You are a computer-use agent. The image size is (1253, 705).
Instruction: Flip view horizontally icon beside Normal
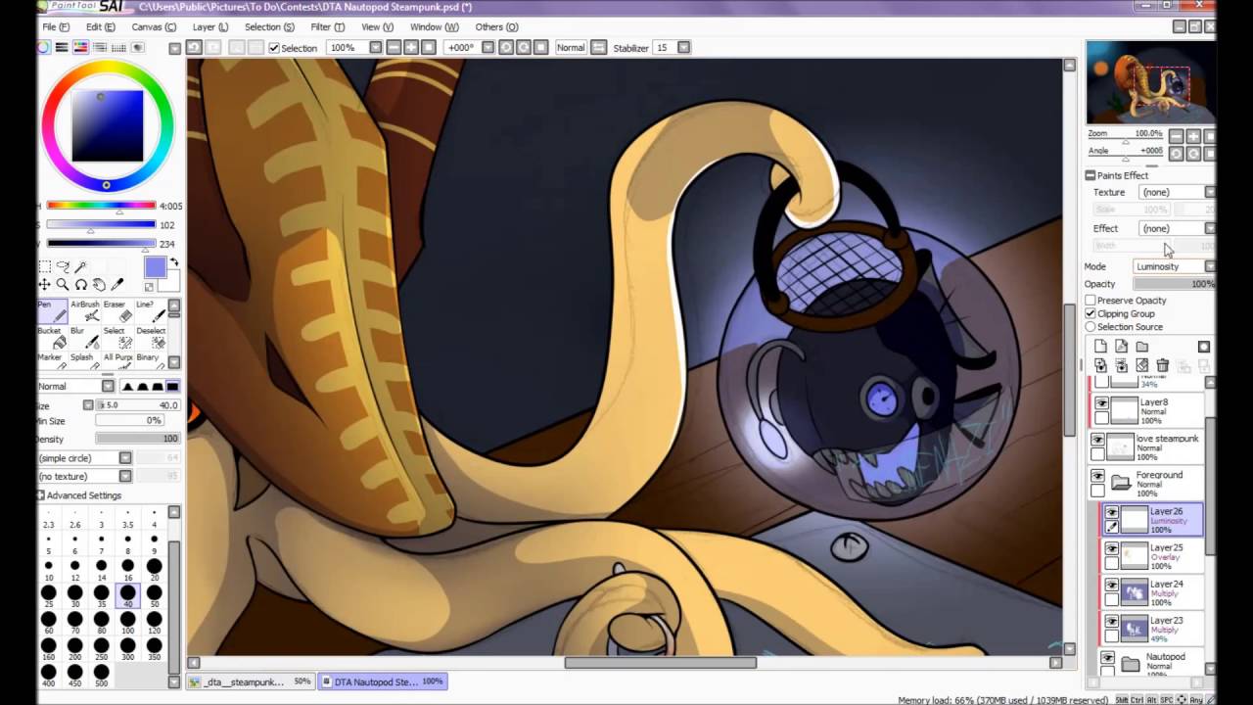[598, 47]
